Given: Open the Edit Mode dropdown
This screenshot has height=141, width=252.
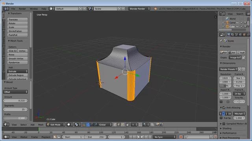Looking at the screenshot, I should pyautogui.click(x=56, y=125).
